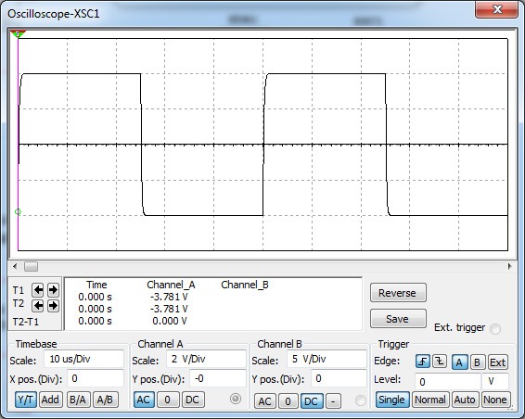Image resolution: width=525 pixels, height=419 pixels.
Task: Set Channel A coupling to DC
Action: point(193,400)
